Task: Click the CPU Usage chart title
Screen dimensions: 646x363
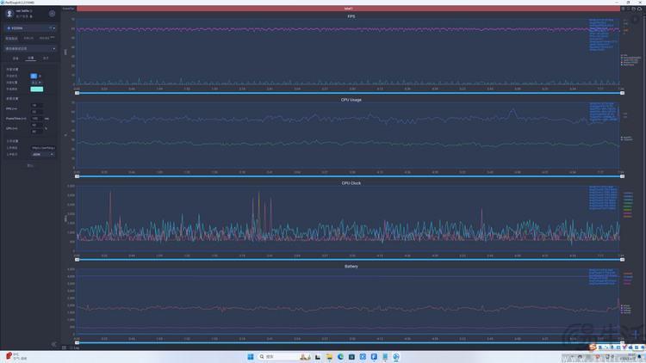Action: [351, 100]
